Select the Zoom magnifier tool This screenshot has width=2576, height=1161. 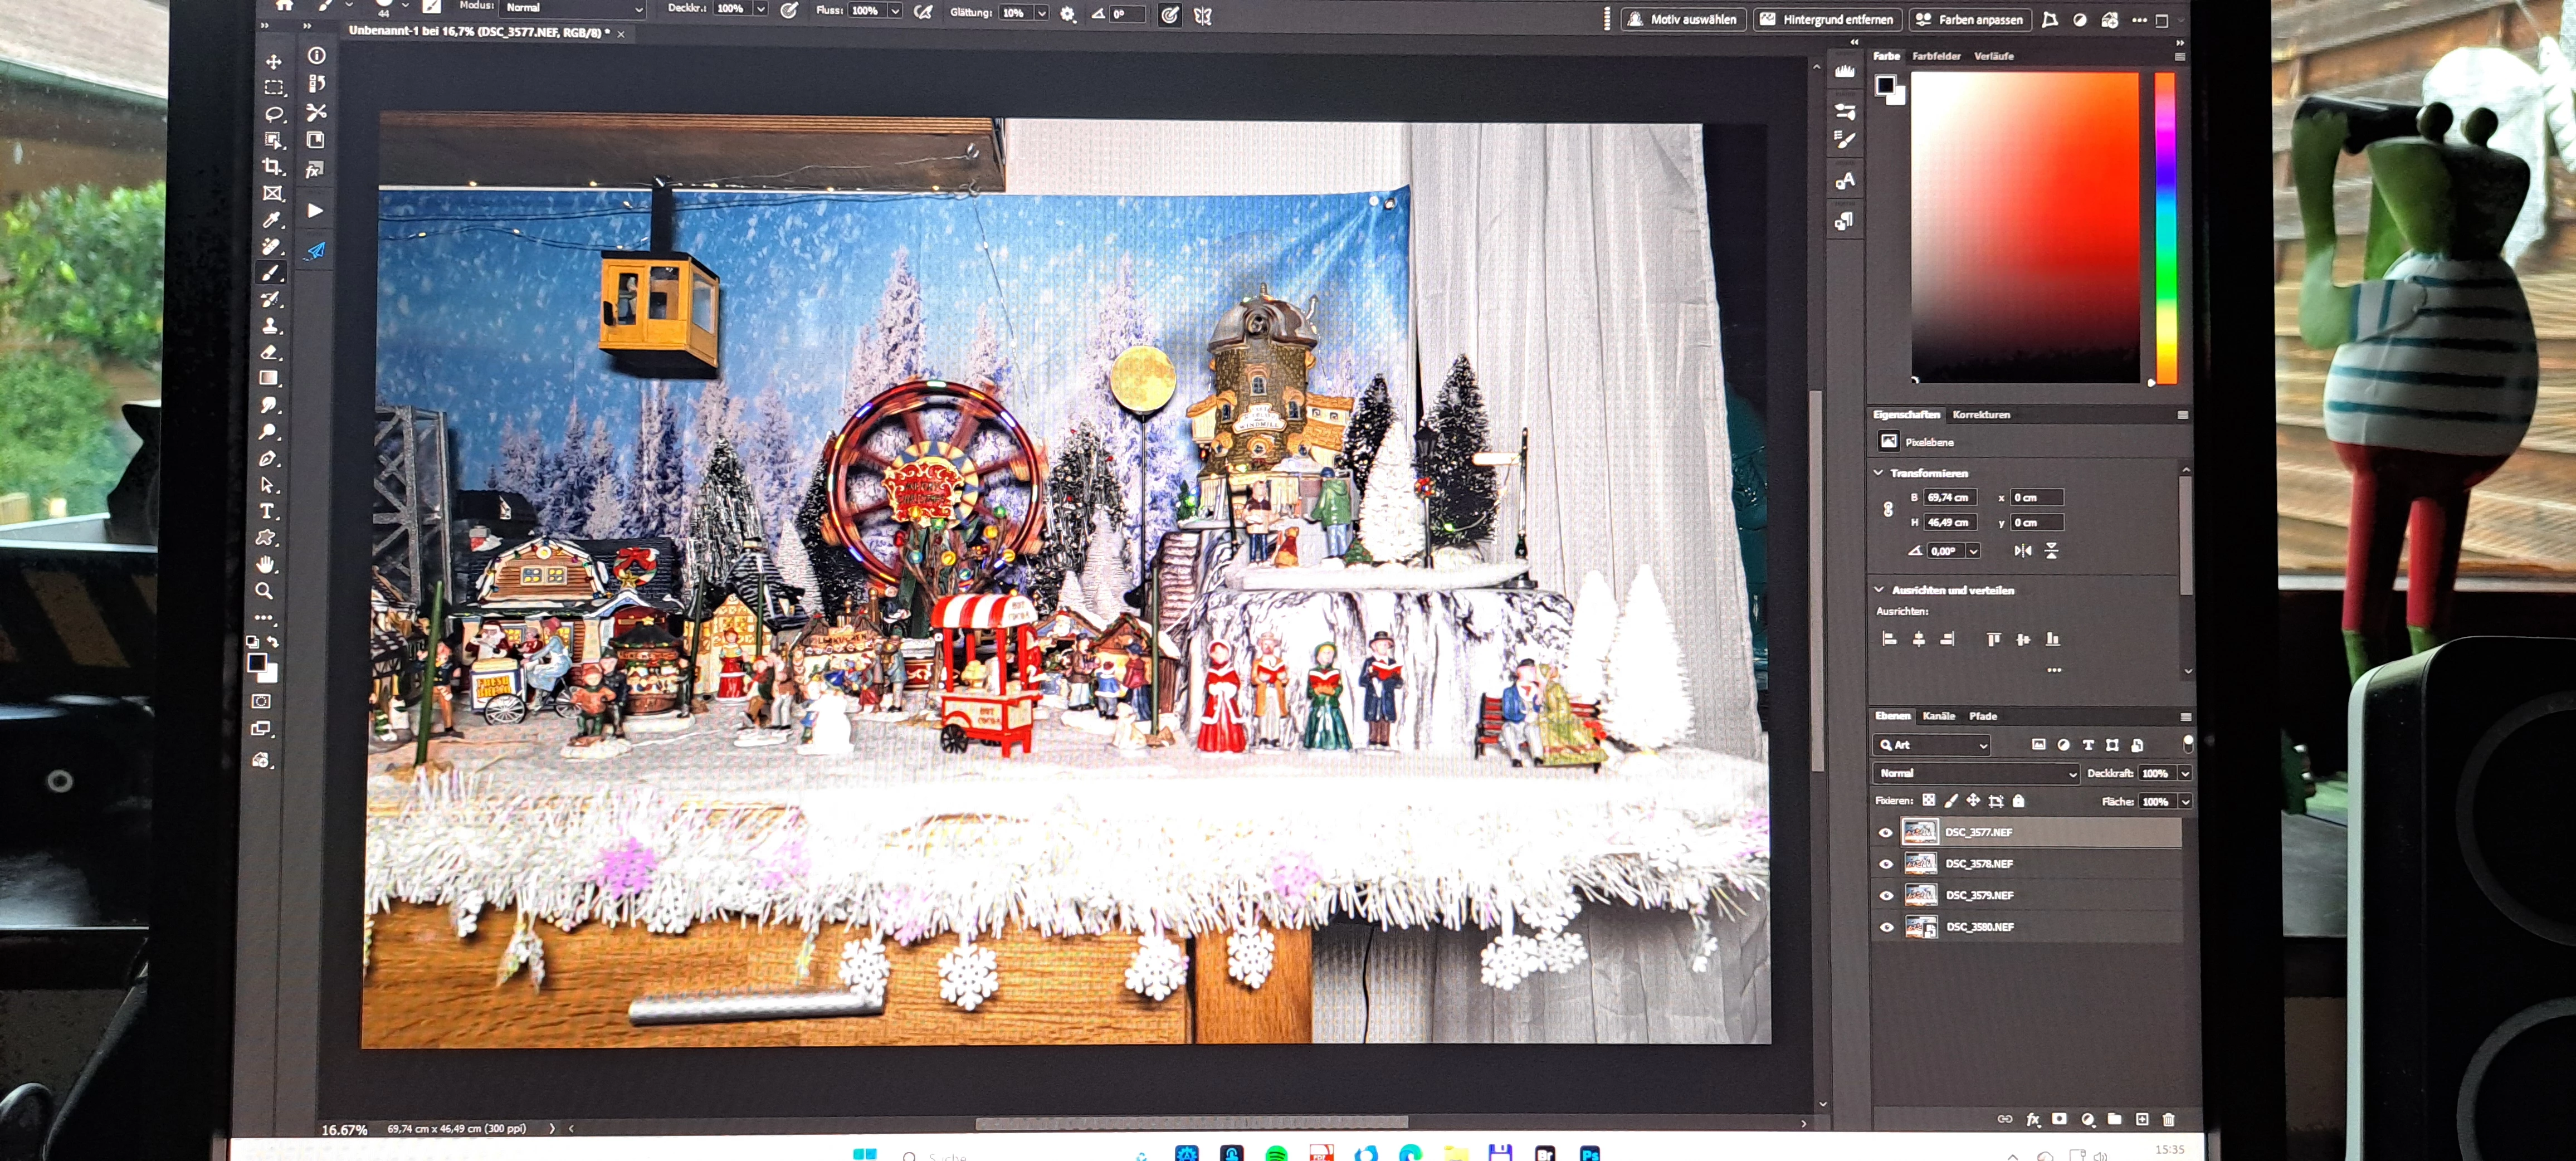click(265, 591)
